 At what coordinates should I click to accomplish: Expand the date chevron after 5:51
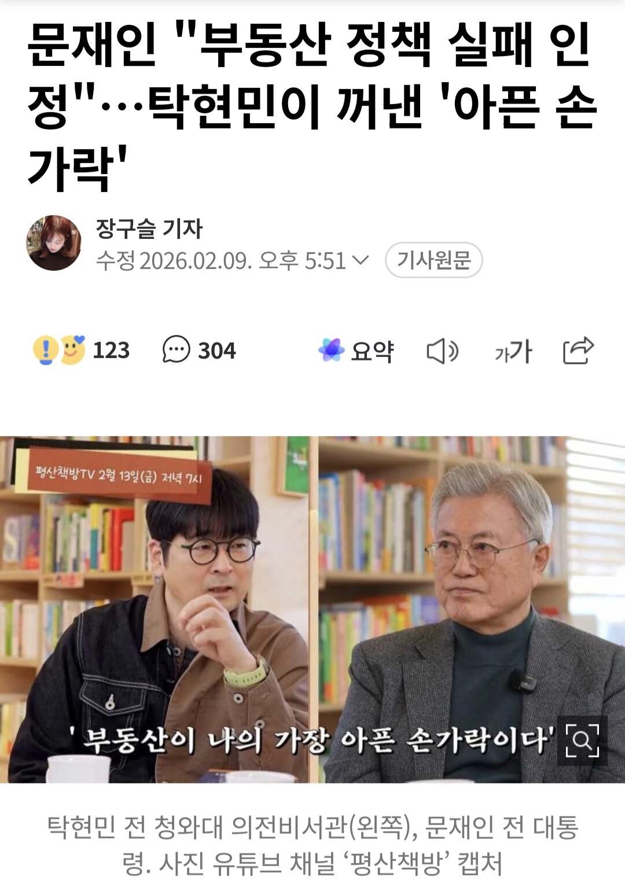coord(360,260)
